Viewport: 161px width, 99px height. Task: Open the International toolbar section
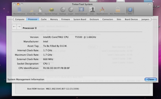[81, 11]
